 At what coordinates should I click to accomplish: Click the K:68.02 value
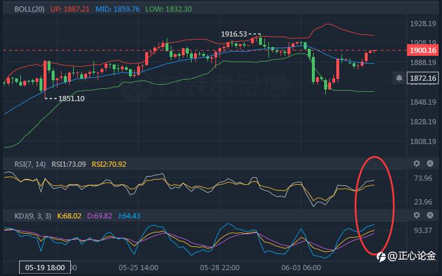click(69, 216)
